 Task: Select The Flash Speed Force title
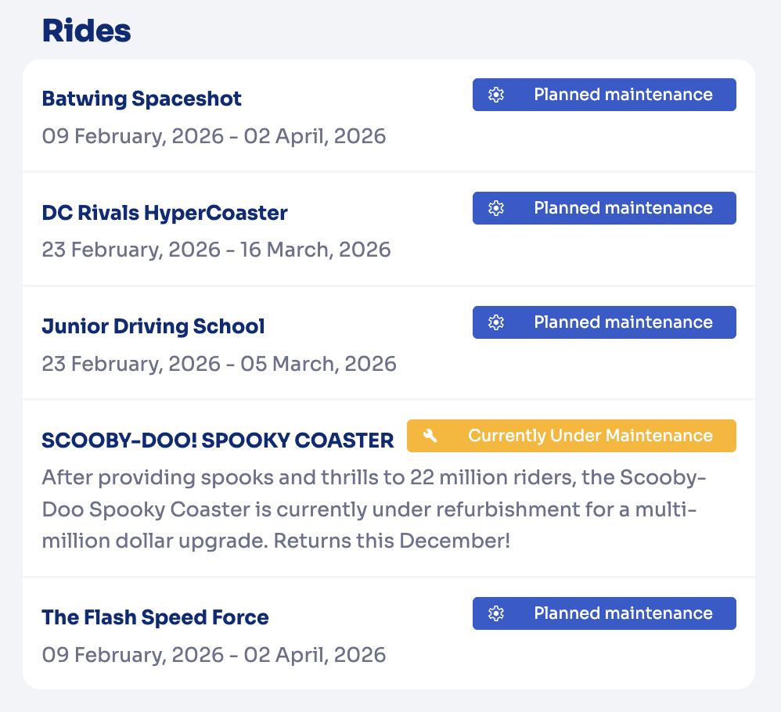tap(155, 617)
